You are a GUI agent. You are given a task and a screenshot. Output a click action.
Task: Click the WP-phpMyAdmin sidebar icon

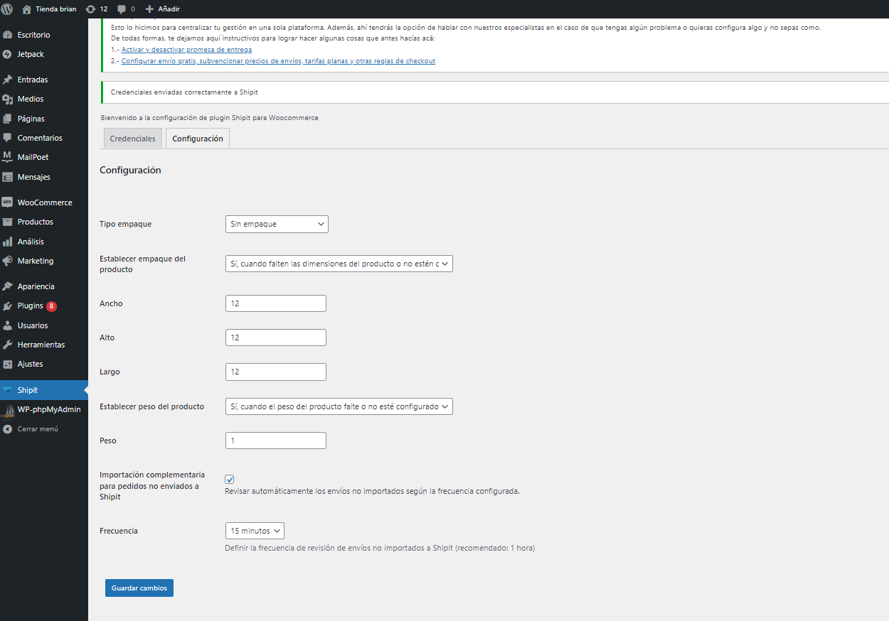click(8, 410)
